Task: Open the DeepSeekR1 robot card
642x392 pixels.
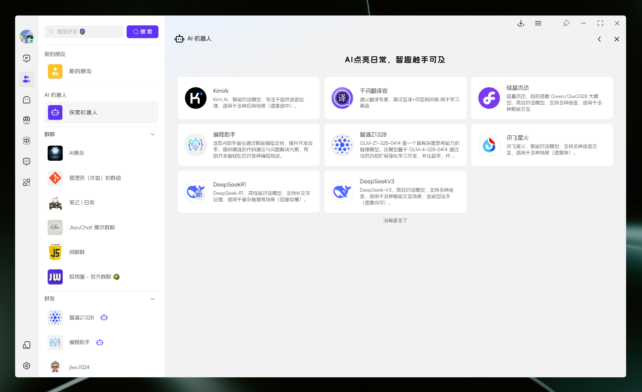Action: pyautogui.click(x=249, y=192)
